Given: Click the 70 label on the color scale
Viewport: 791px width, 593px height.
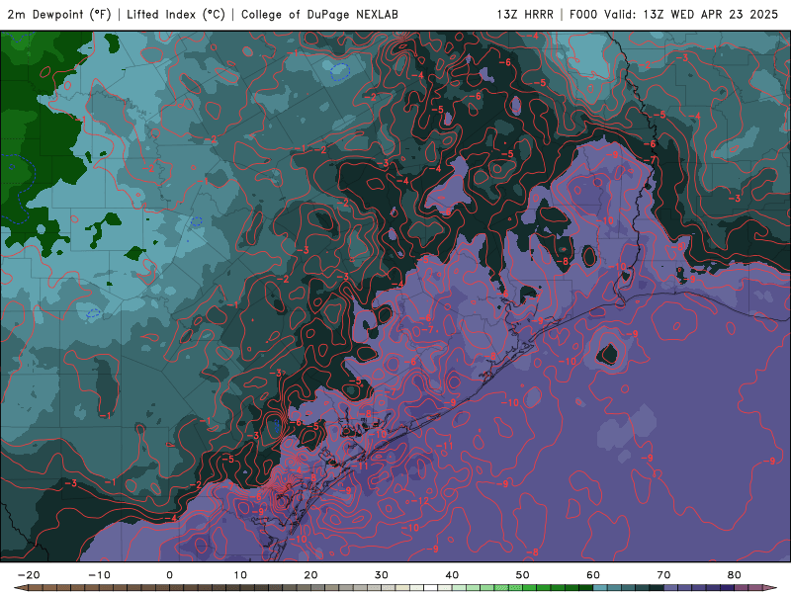Looking at the screenshot, I should pyautogui.click(x=663, y=575).
